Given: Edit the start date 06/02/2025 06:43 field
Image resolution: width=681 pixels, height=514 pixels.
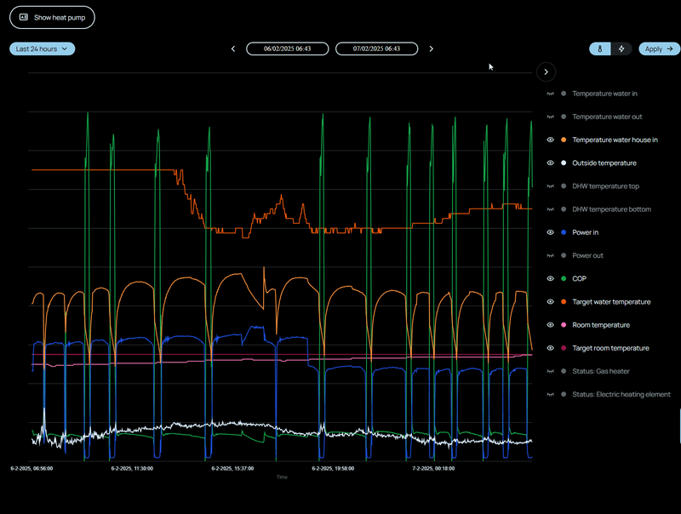Looking at the screenshot, I should [x=287, y=49].
